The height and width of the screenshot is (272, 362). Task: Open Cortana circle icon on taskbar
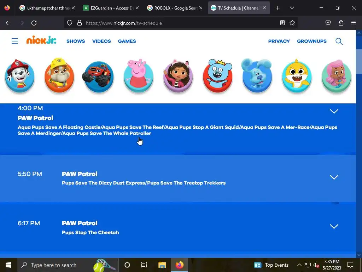point(127,265)
